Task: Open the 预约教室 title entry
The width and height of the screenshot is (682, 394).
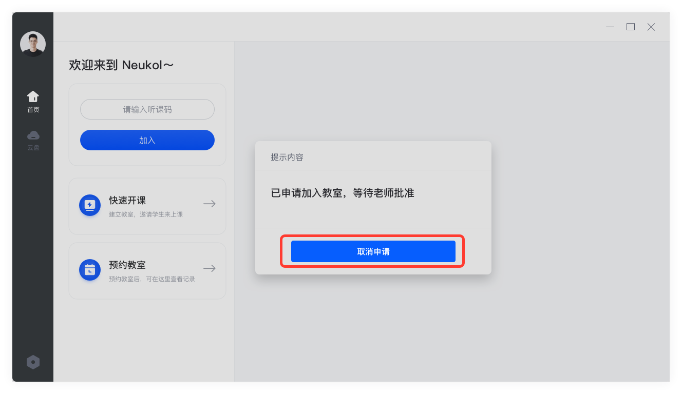Action: click(x=127, y=265)
